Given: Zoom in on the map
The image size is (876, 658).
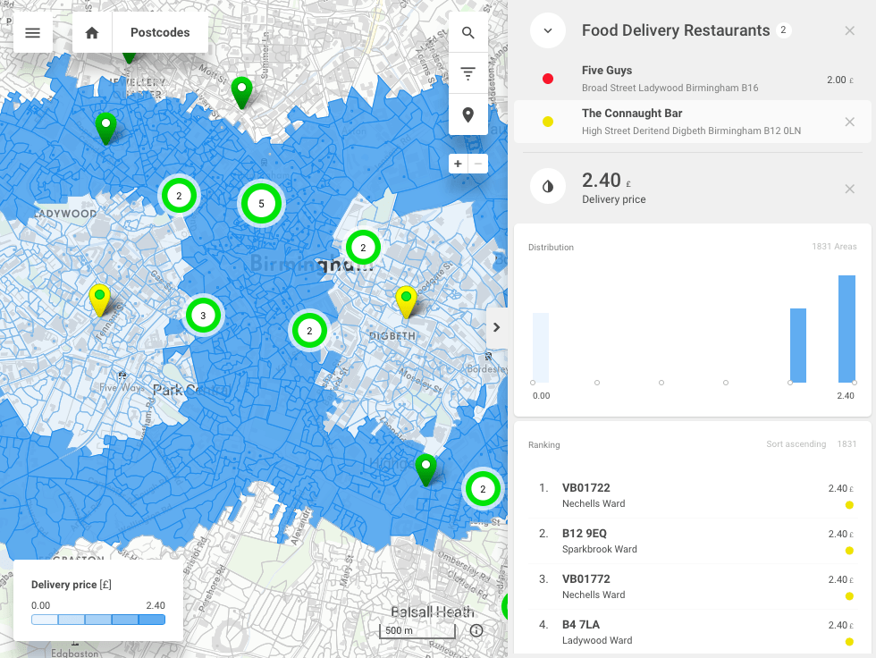Looking at the screenshot, I should [458, 164].
